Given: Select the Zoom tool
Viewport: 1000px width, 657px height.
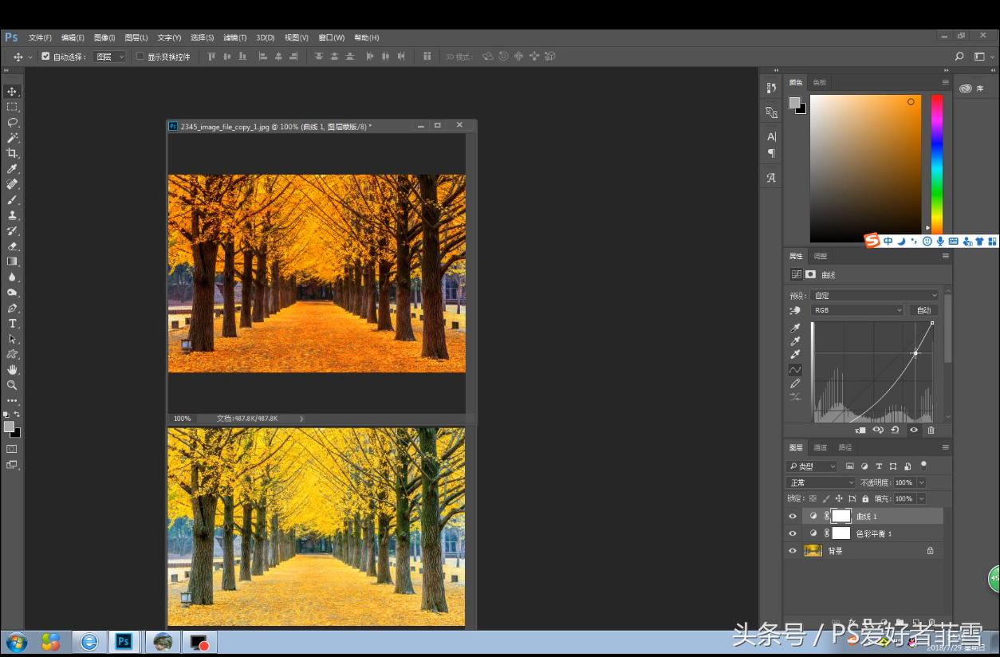Looking at the screenshot, I should click(x=12, y=385).
